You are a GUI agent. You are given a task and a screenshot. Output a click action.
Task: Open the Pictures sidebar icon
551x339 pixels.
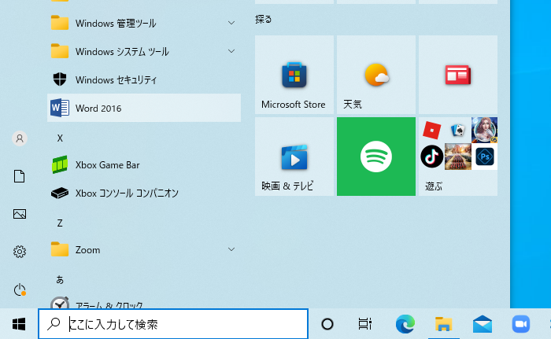(x=20, y=214)
